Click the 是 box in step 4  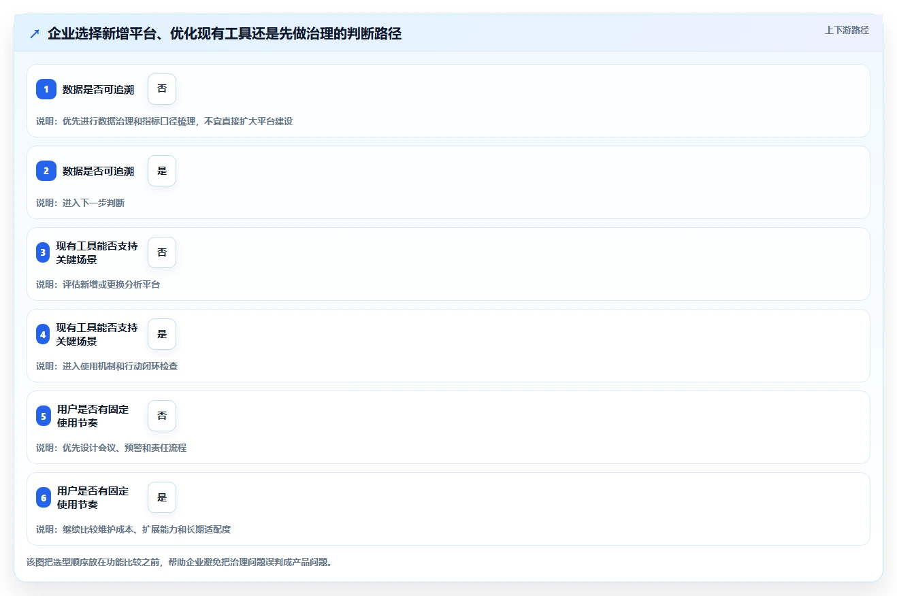click(162, 334)
